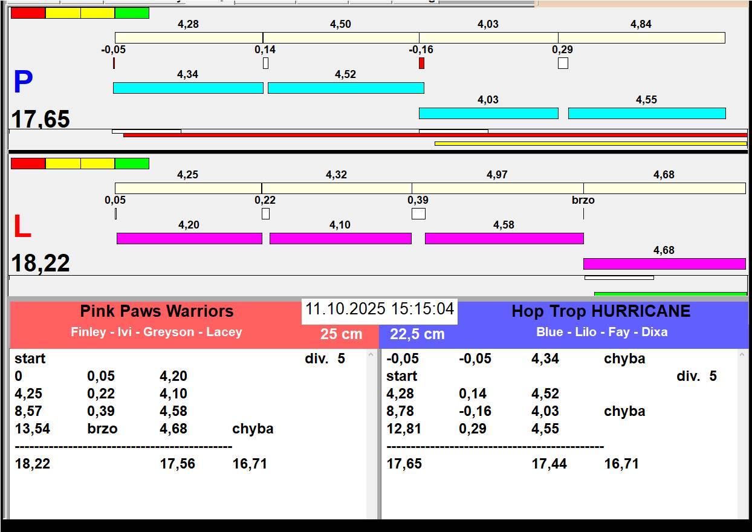Click the white 0,14 pass marker in lane P
This screenshot has width=752, height=532.
[x=265, y=63]
